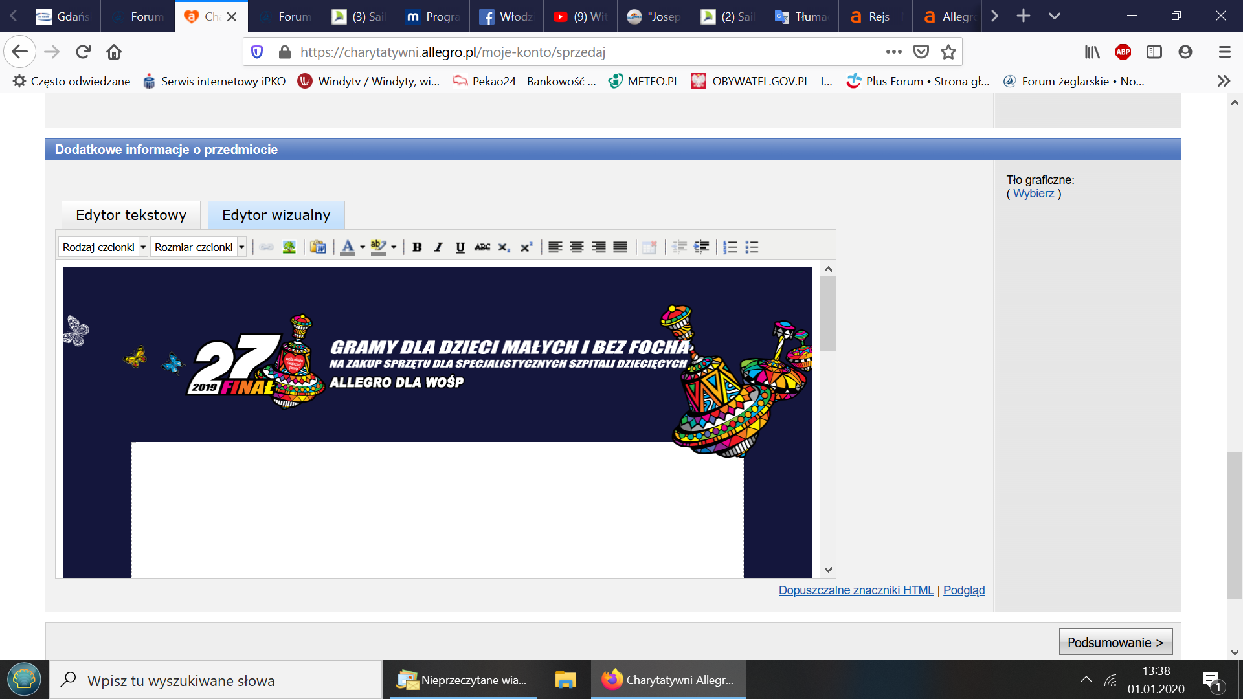This screenshot has height=699, width=1243.
Task: Click the increase indent icon
Action: (x=701, y=247)
